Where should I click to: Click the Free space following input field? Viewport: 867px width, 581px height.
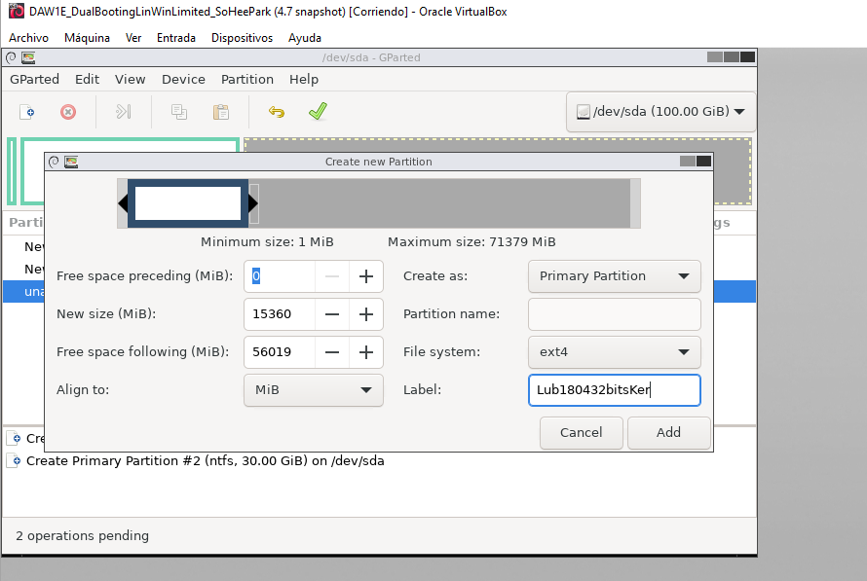point(280,352)
